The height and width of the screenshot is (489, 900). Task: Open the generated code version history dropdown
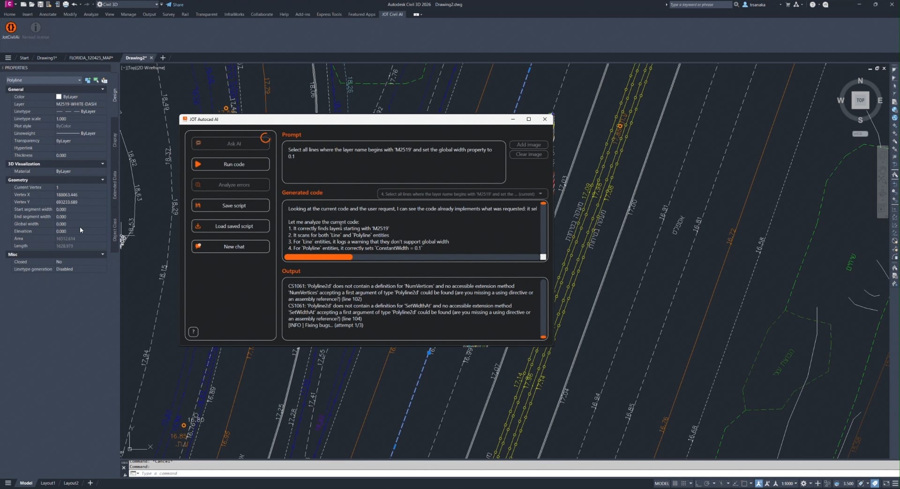click(540, 194)
